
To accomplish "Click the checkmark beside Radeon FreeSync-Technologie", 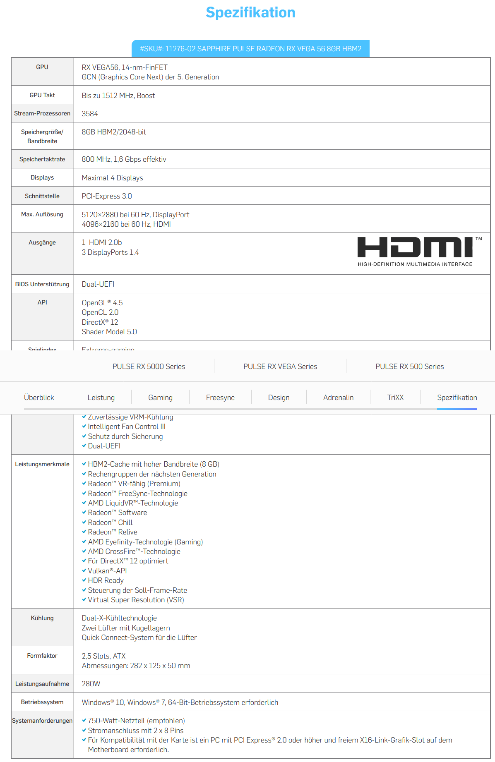I will click(84, 493).
